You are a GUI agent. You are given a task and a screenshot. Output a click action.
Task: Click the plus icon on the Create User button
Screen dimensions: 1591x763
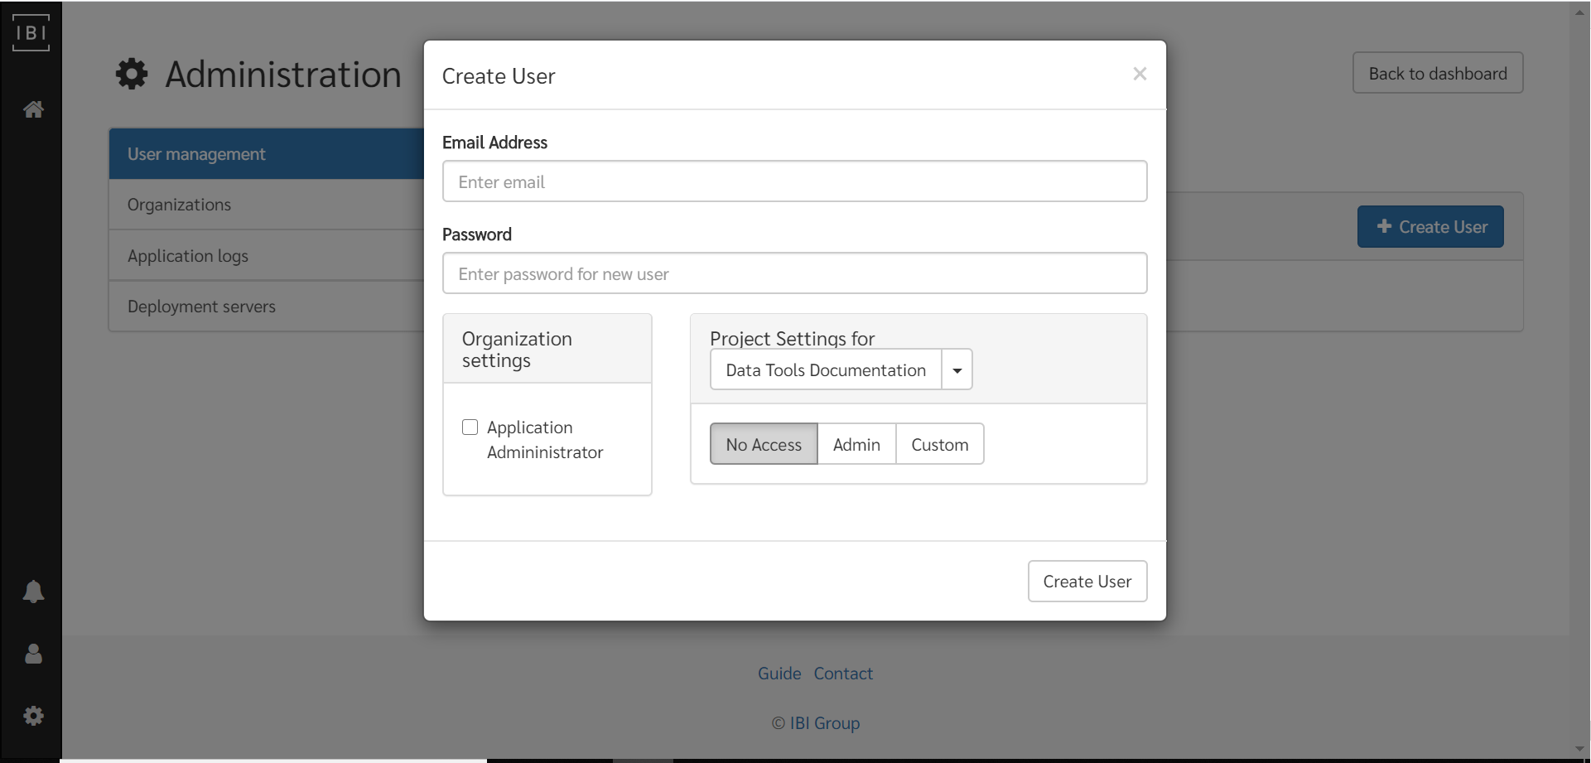(1384, 226)
